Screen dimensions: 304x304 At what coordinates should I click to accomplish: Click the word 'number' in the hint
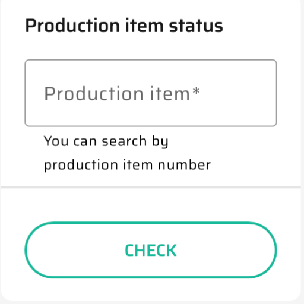(184, 165)
